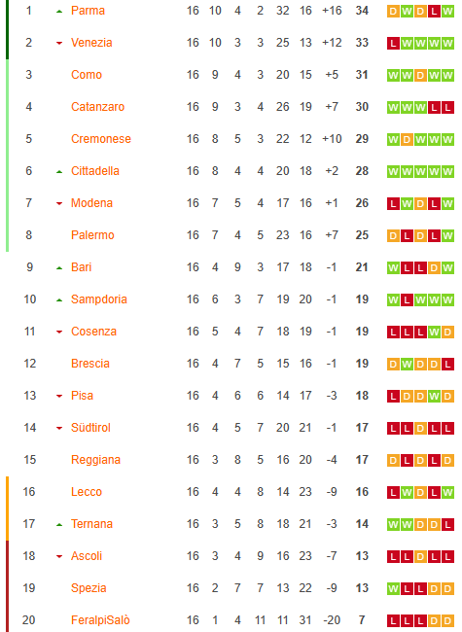Click Venezia's red down arrow icon

(x=59, y=43)
